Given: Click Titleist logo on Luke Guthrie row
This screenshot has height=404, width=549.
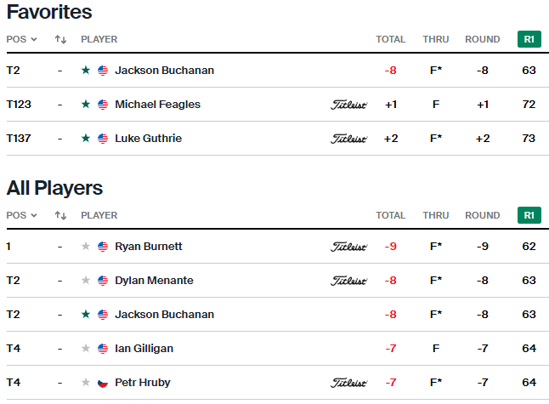Looking at the screenshot, I should pyautogui.click(x=348, y=139).
